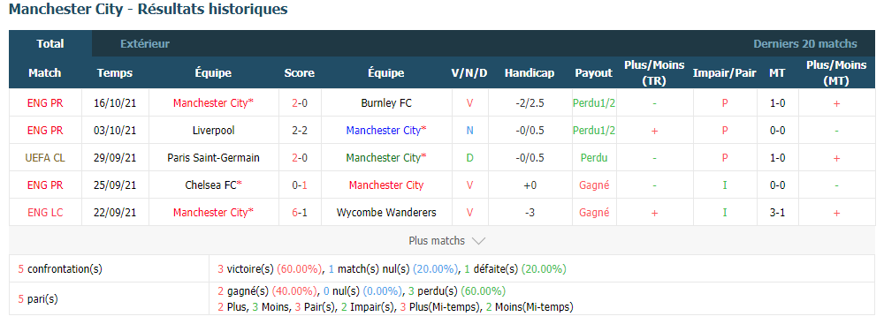Open the UEFA CL competition link
Viewport: 884px width, 324px height.
45,158
